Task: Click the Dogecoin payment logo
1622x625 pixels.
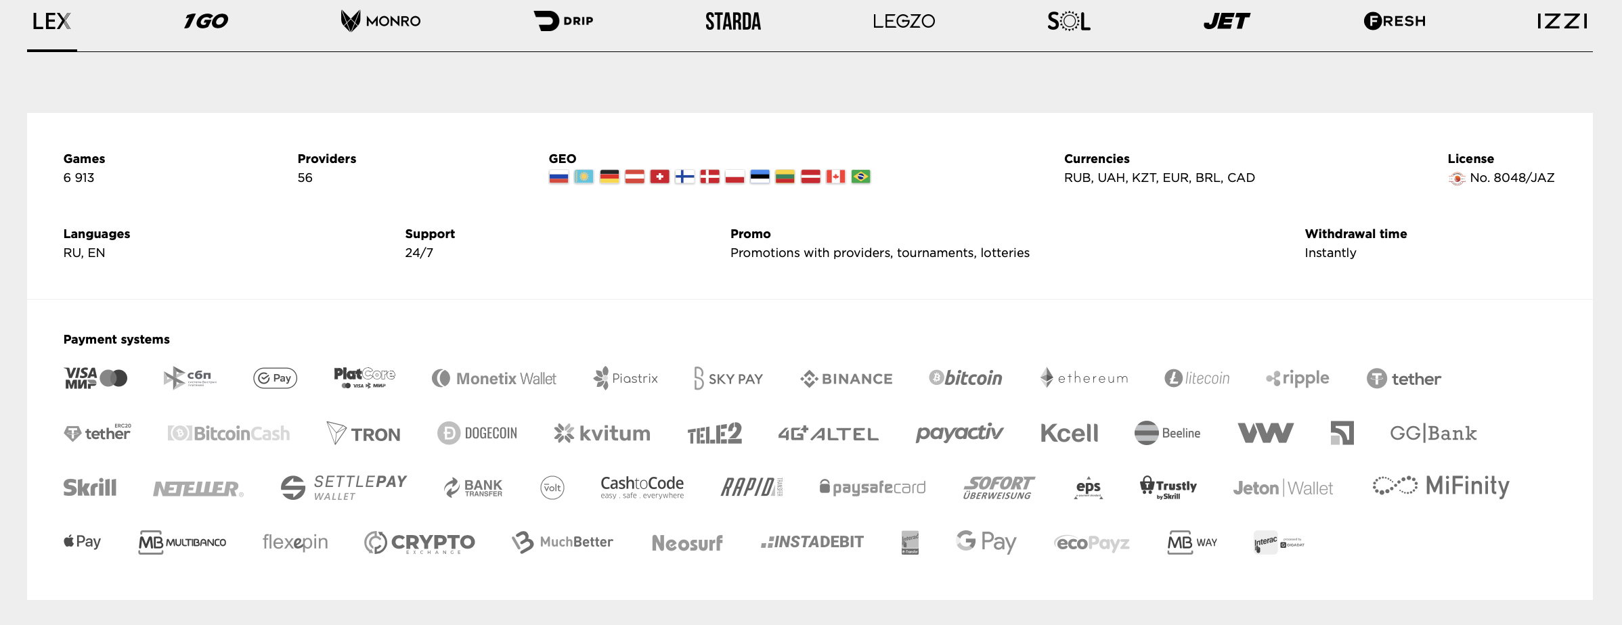Action: click(477, 434)
